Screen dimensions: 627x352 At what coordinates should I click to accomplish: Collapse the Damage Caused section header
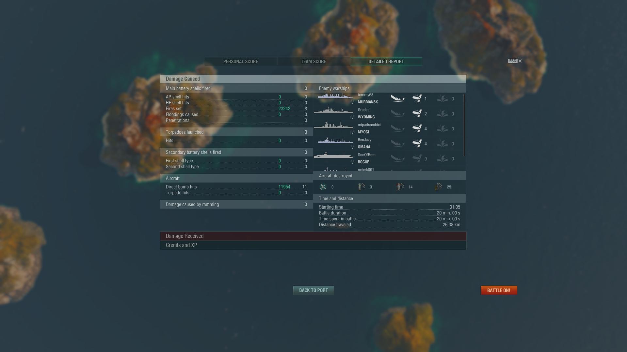tap(313, 79)
